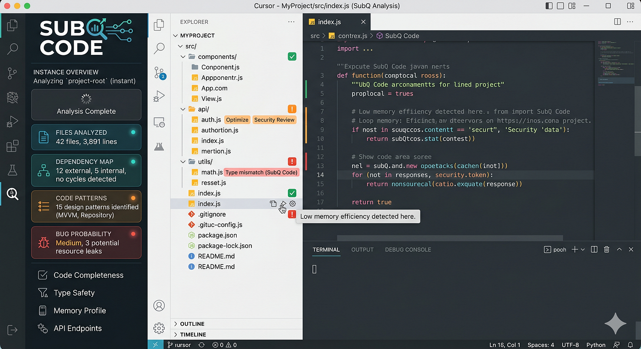Click the Type mismatch (SubQ Code) badge

coord(261,172)
